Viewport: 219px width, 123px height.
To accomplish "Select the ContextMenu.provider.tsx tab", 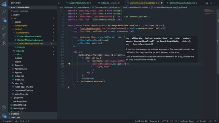I will click(144, 3).
